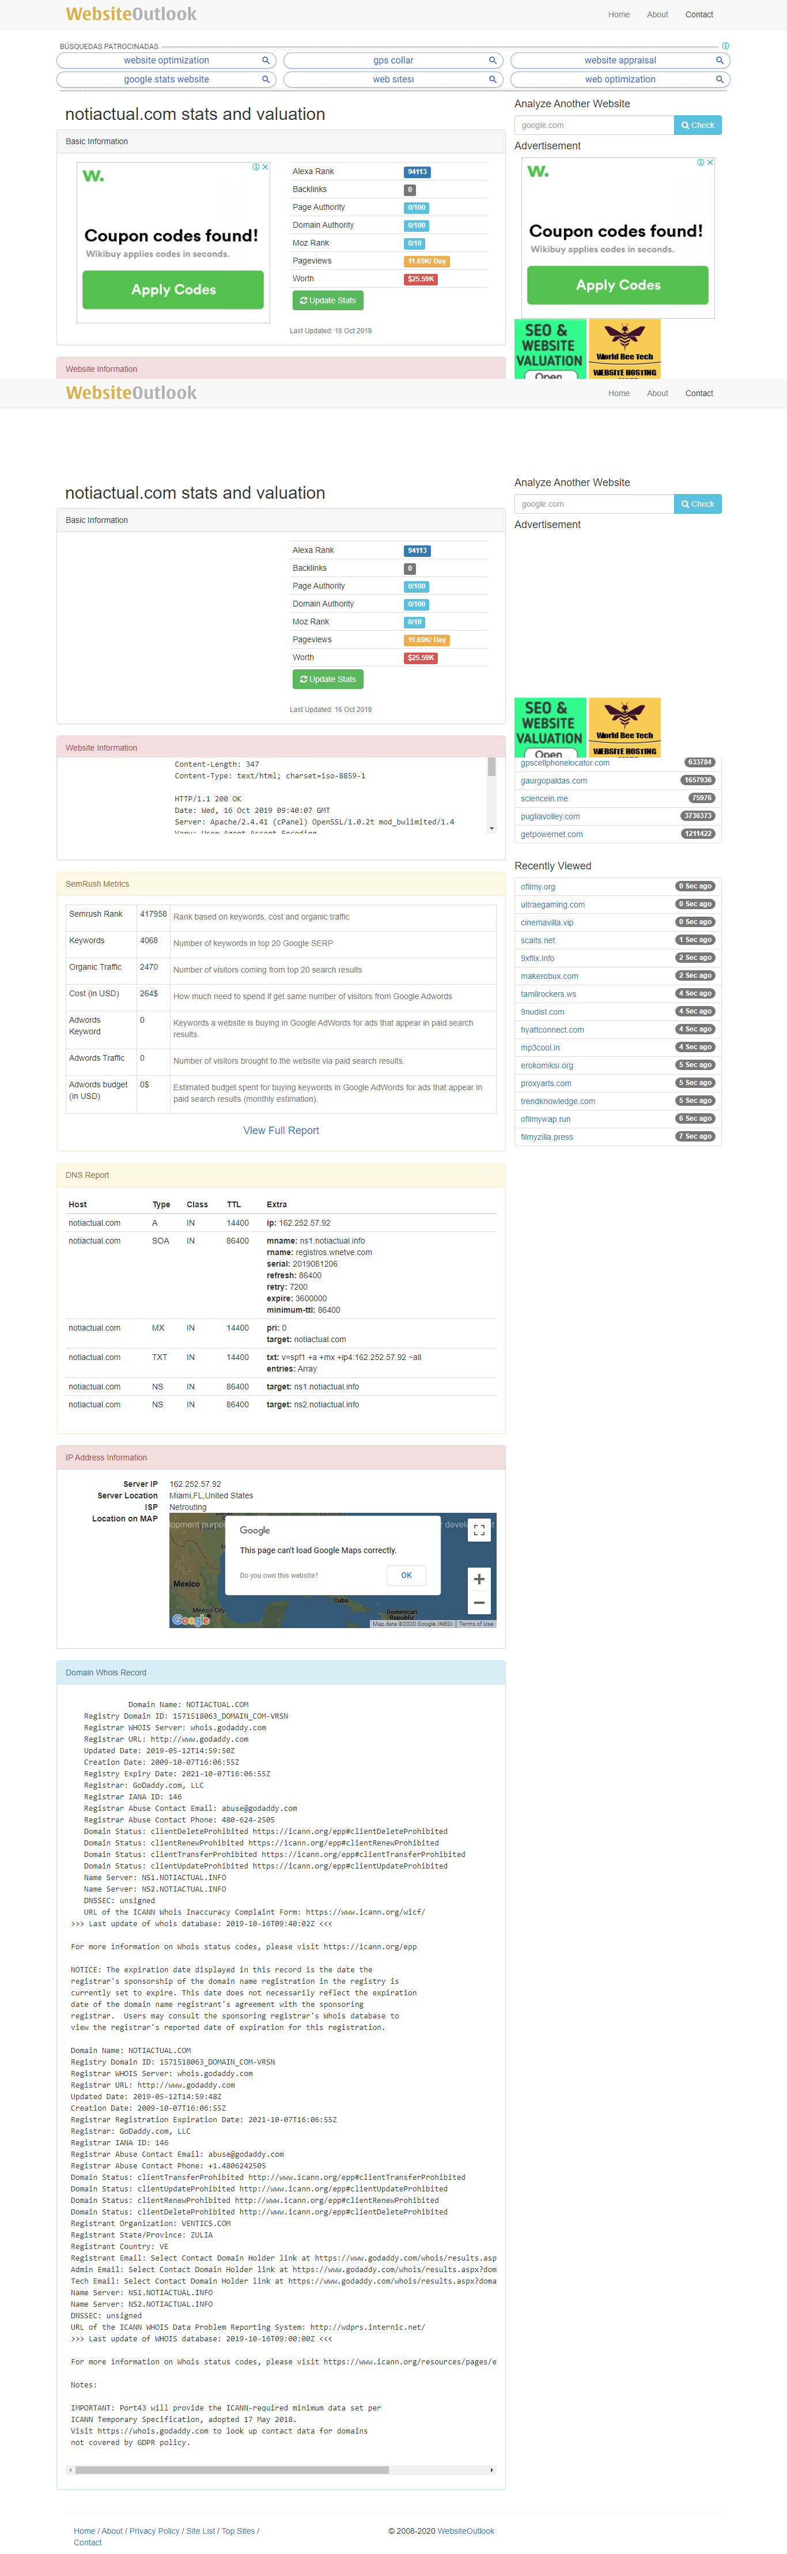Click Apply Codes in the Basic Information ad

[173, 289]
